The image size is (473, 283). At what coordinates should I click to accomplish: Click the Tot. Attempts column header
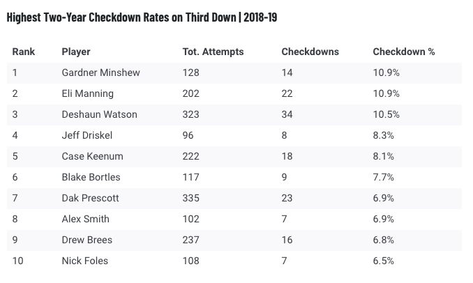213,52
